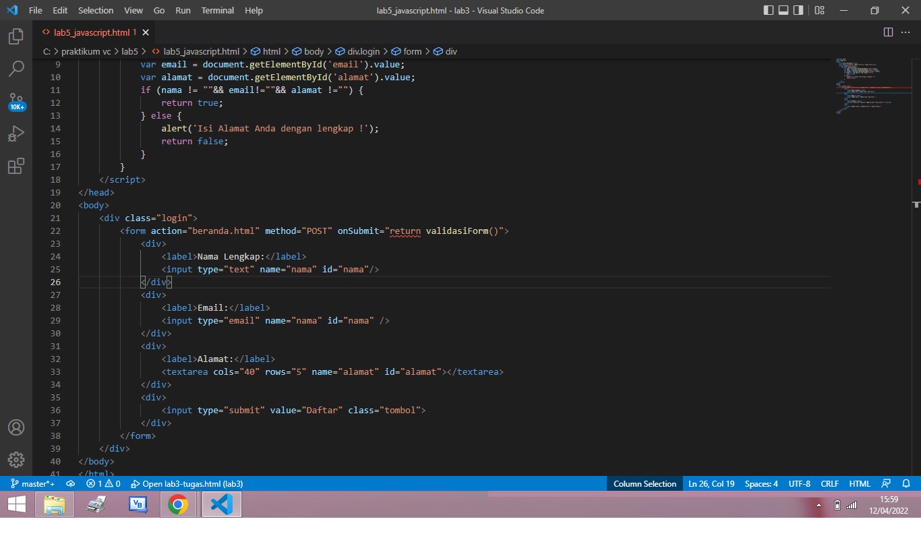
Task: Click the Windows Start button
Action: pyautogui.click(x=16, y=504)
